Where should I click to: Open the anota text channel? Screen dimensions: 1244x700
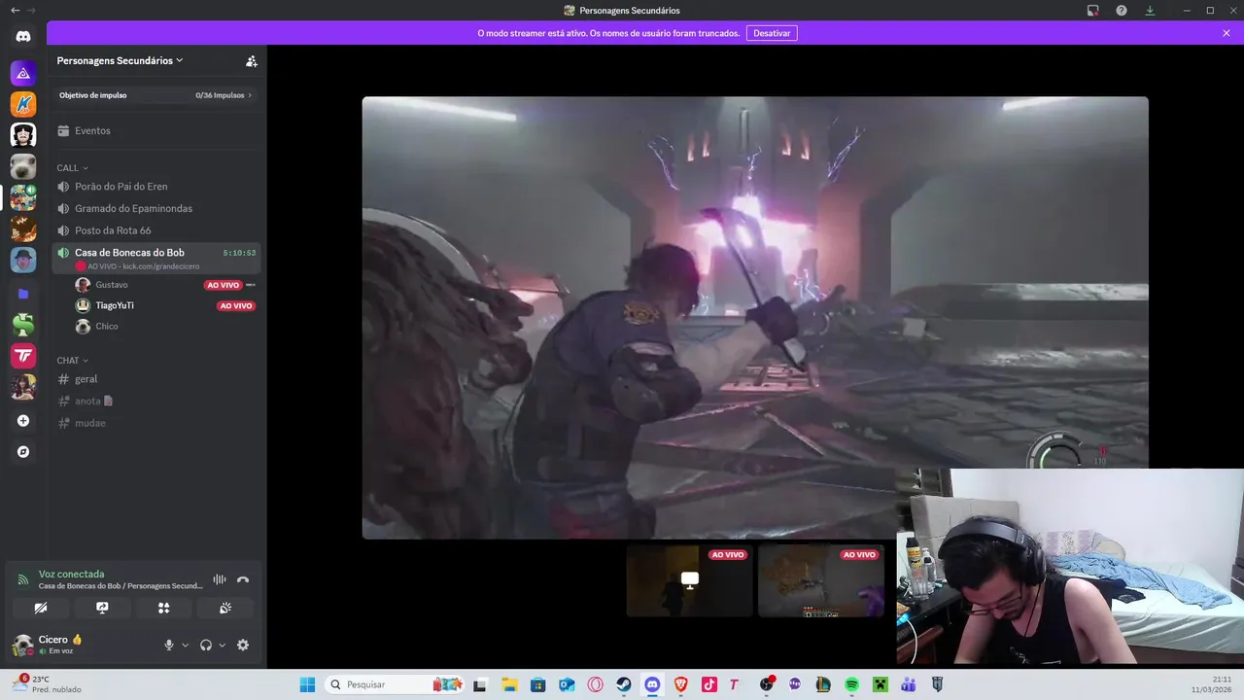[x=156, y=401]
